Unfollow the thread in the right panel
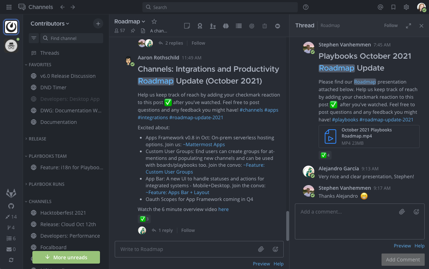This screenshot has height=269, width=429. tap(391, 25)
